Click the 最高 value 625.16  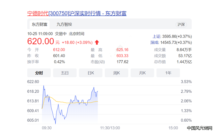[x=122, y=50]
